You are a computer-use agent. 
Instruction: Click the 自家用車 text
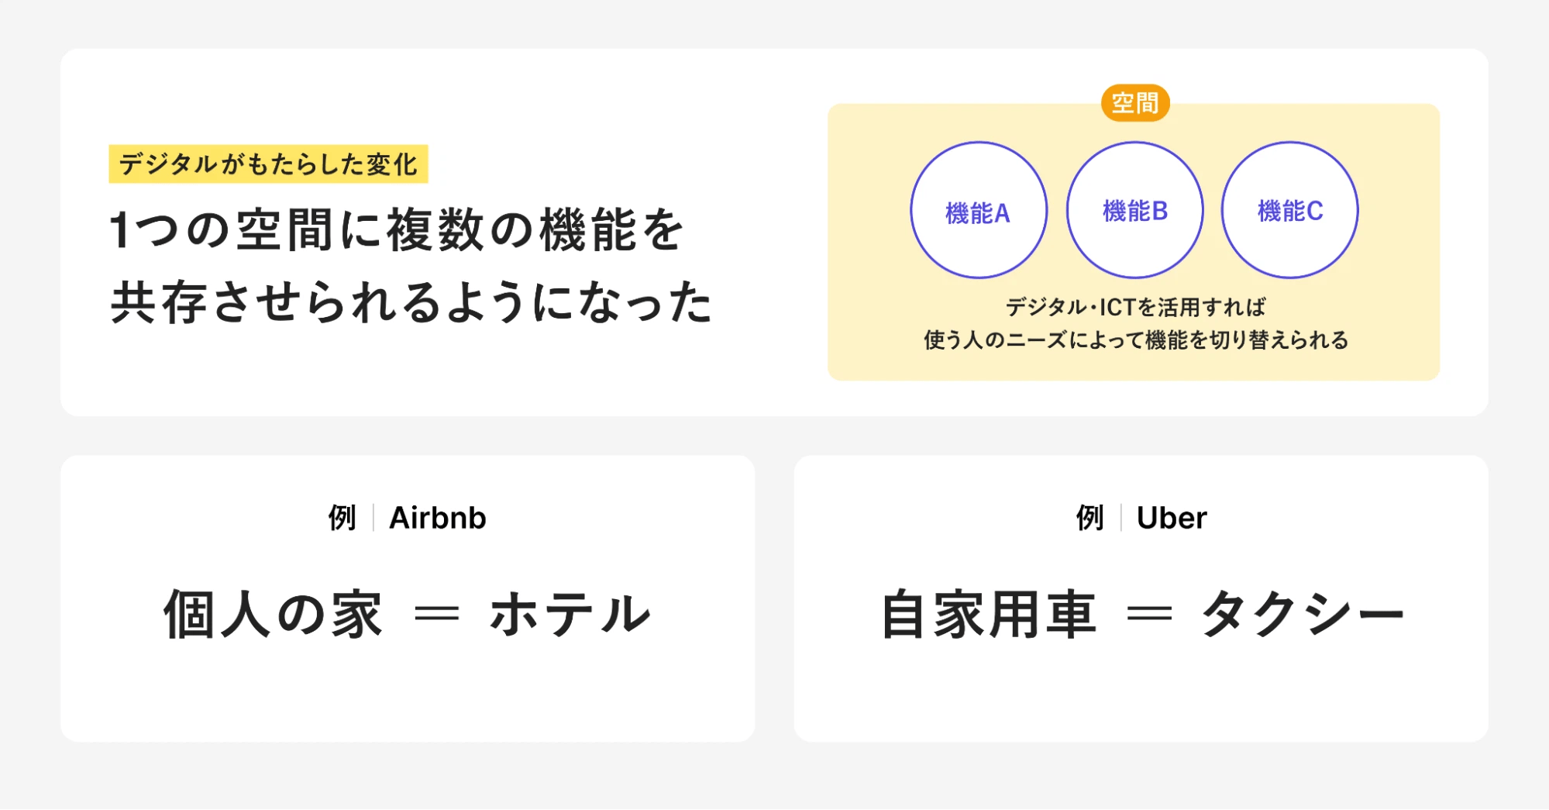click(x=989, y=615)
